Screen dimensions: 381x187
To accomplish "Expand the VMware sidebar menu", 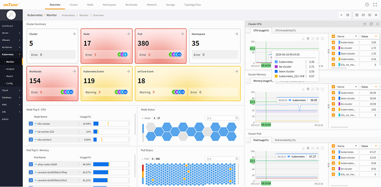I will tap(11, 40).
